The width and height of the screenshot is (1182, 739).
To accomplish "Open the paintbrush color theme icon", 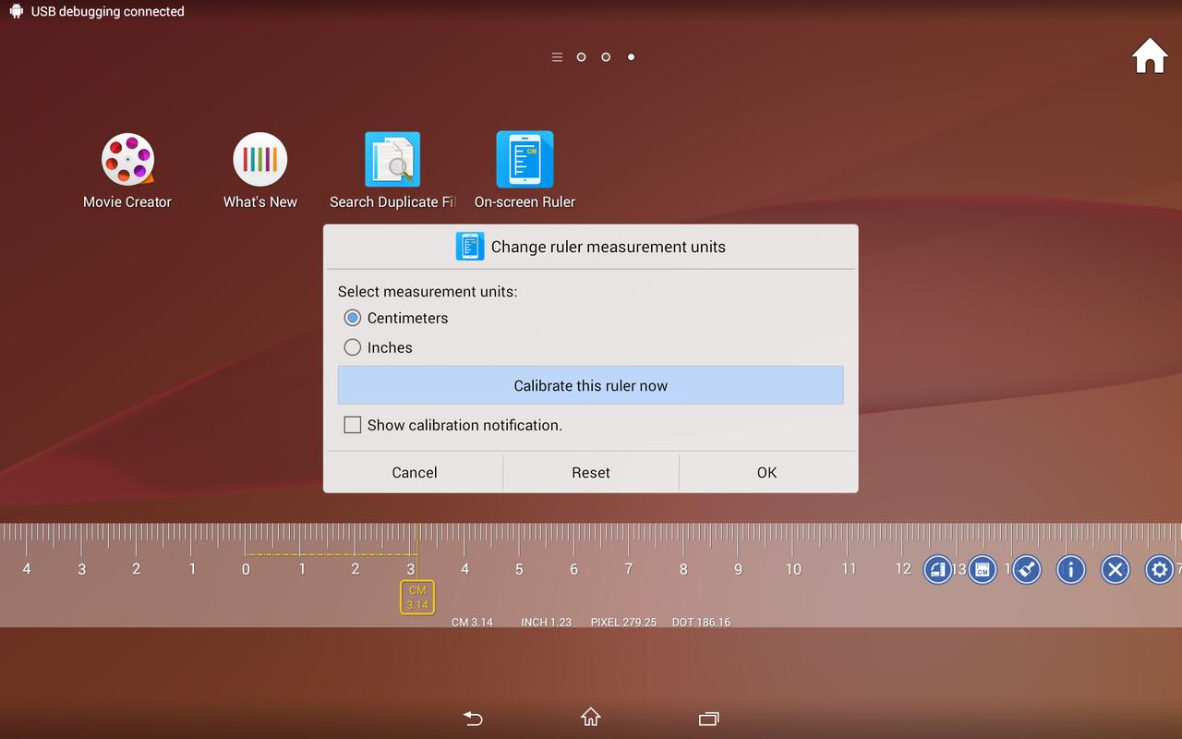I will [1027, 569].
